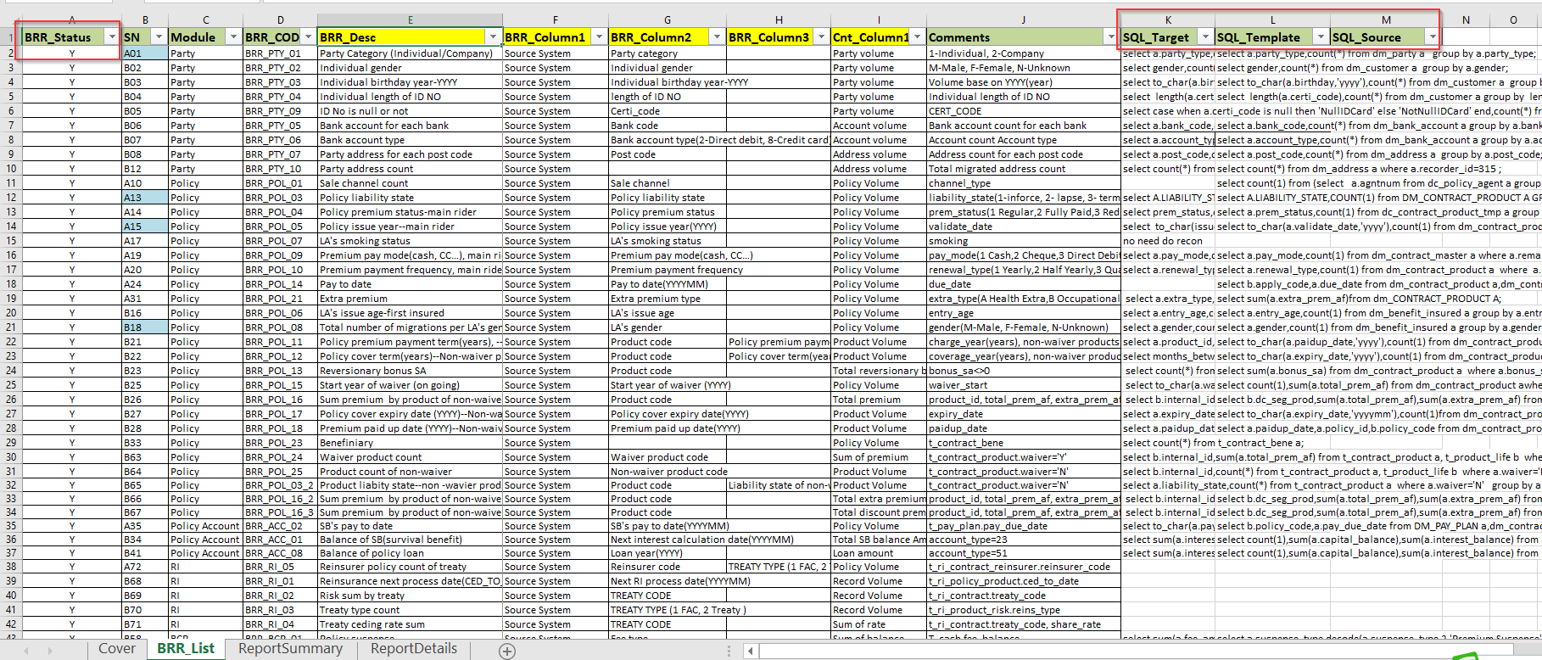Select the 'Sale channel count' cell
Viewport: 1542px width, 660px height.
pyautogui.click(x=411, y=183)
